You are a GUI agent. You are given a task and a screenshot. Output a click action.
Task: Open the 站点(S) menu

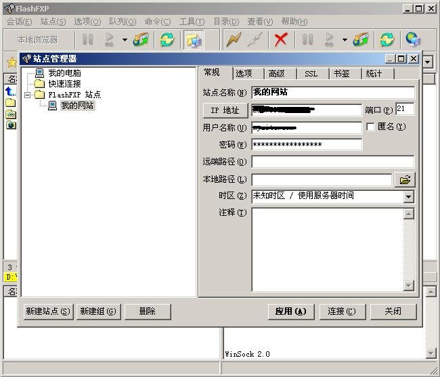point(53,22)
